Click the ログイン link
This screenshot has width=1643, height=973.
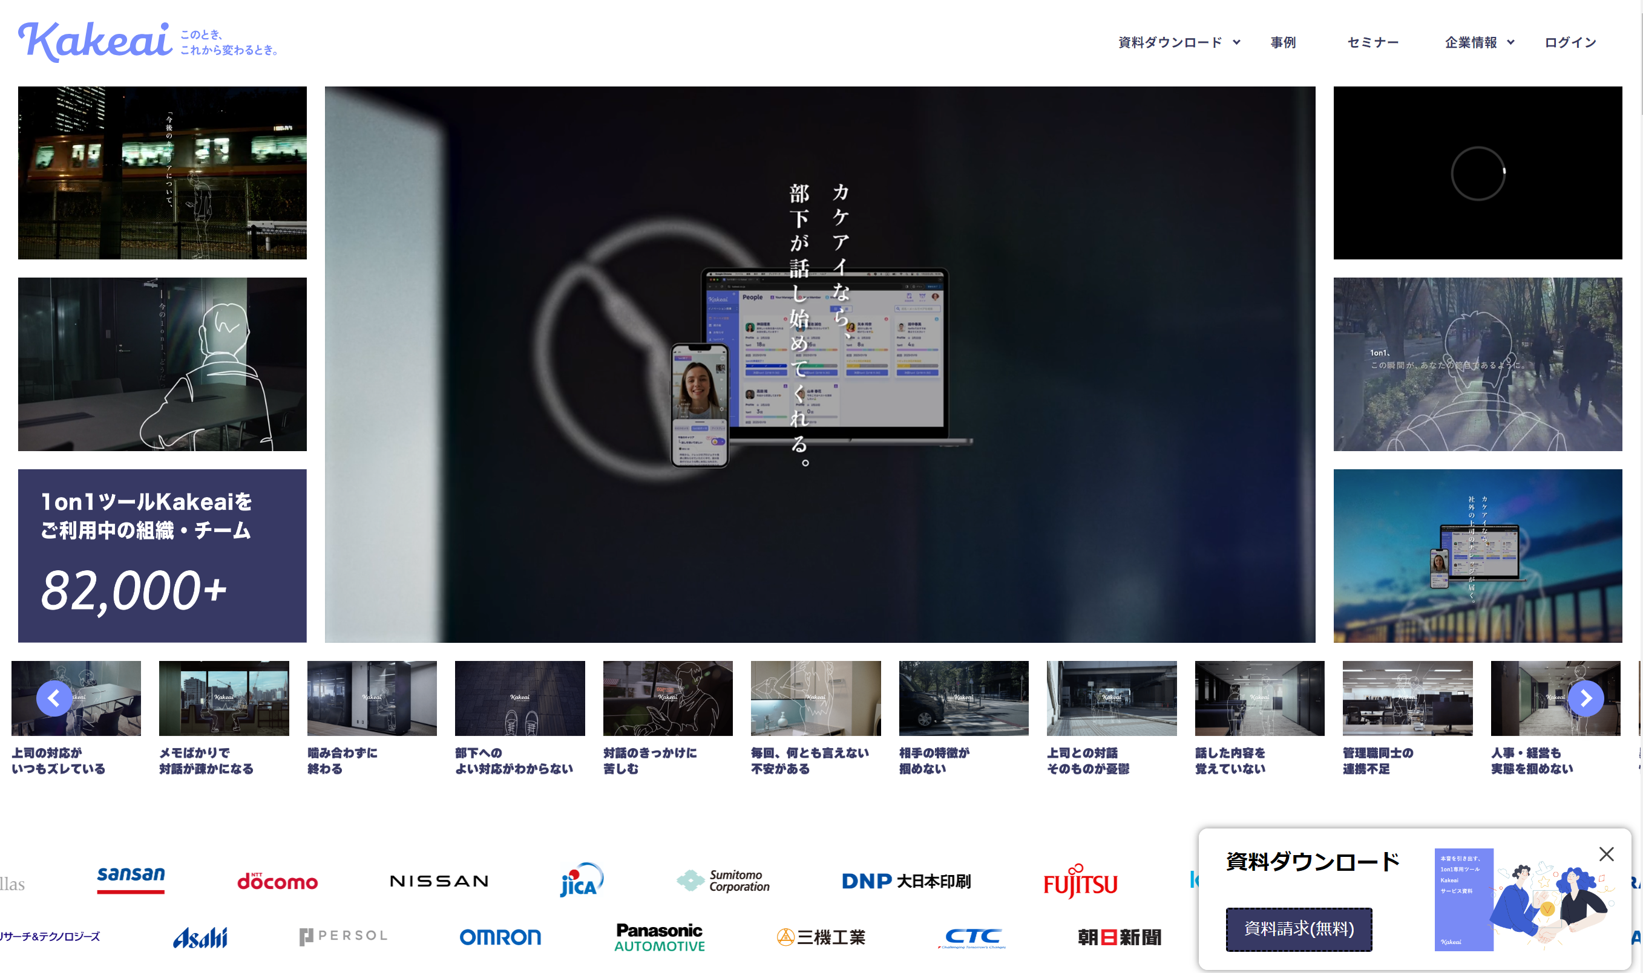(x=1570, y=42)
